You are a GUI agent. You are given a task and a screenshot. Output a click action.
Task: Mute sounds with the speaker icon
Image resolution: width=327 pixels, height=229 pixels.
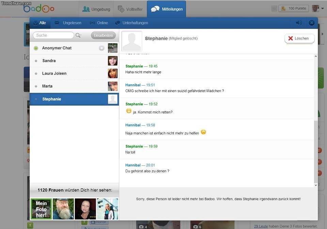(299, 23)
